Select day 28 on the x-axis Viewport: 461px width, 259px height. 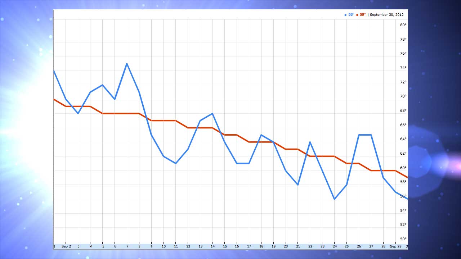click(x=383, y=246)
